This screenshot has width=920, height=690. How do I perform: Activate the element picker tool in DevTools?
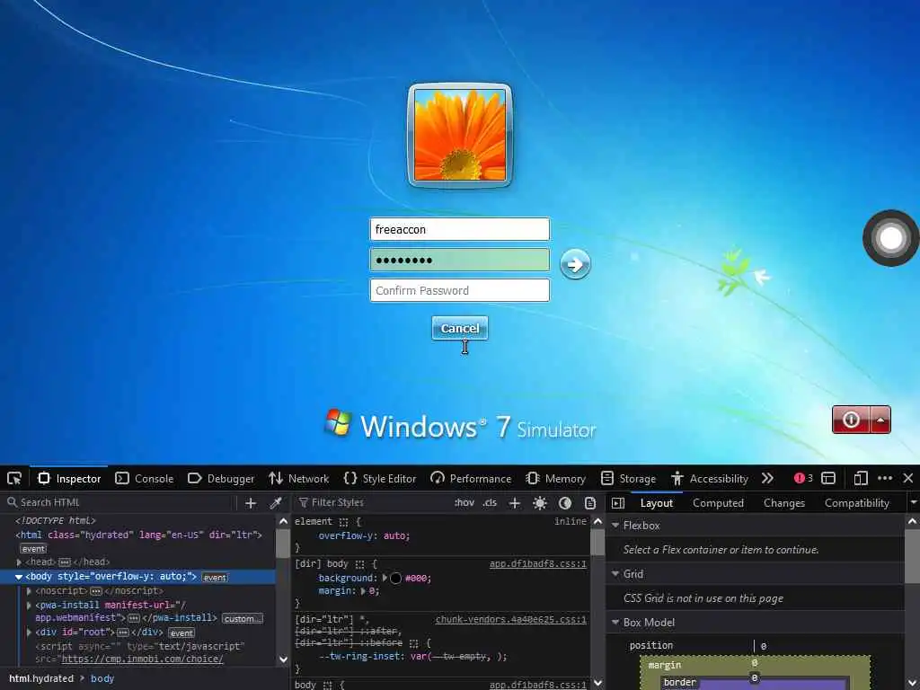click(x=14, y=479)
